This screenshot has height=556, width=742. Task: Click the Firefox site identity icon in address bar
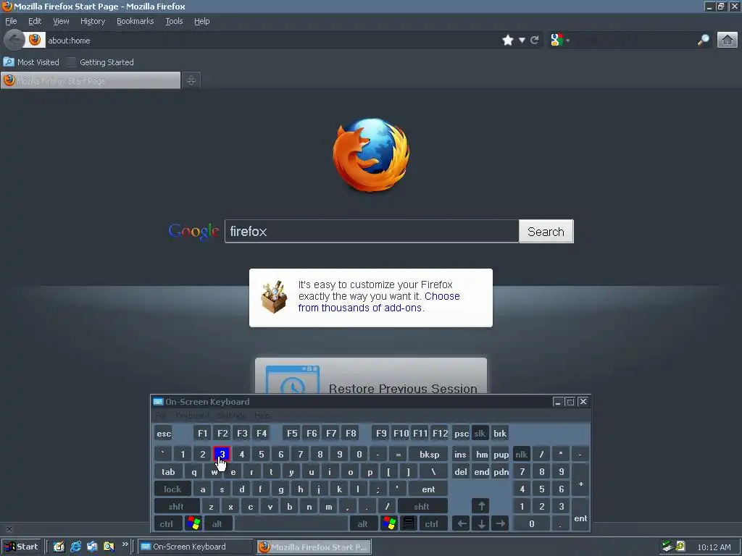pos(35,41)
